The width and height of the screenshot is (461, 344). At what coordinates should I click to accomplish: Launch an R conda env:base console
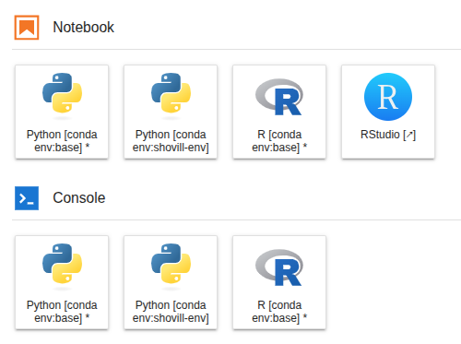[x=279, y=282]
